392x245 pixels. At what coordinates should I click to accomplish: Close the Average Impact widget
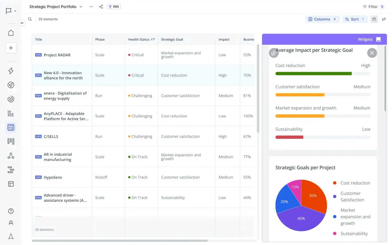pyautogui.click(x=372, y=53)
